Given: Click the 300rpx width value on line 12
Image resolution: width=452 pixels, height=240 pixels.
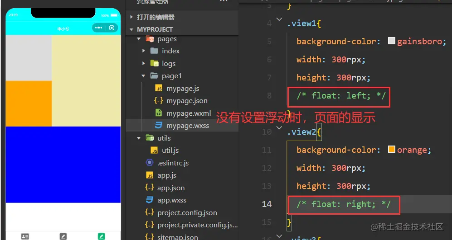Looking at the screenshot, I should (x=346, y=168).
